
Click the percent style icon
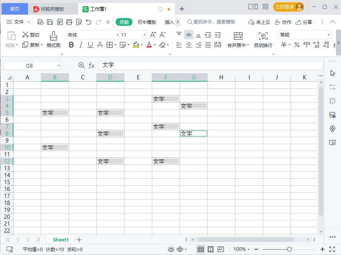[297, 45]
